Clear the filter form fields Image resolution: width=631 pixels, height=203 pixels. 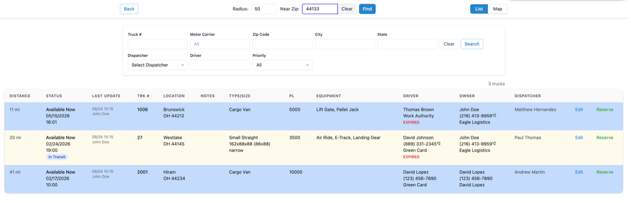pos(449,44)
